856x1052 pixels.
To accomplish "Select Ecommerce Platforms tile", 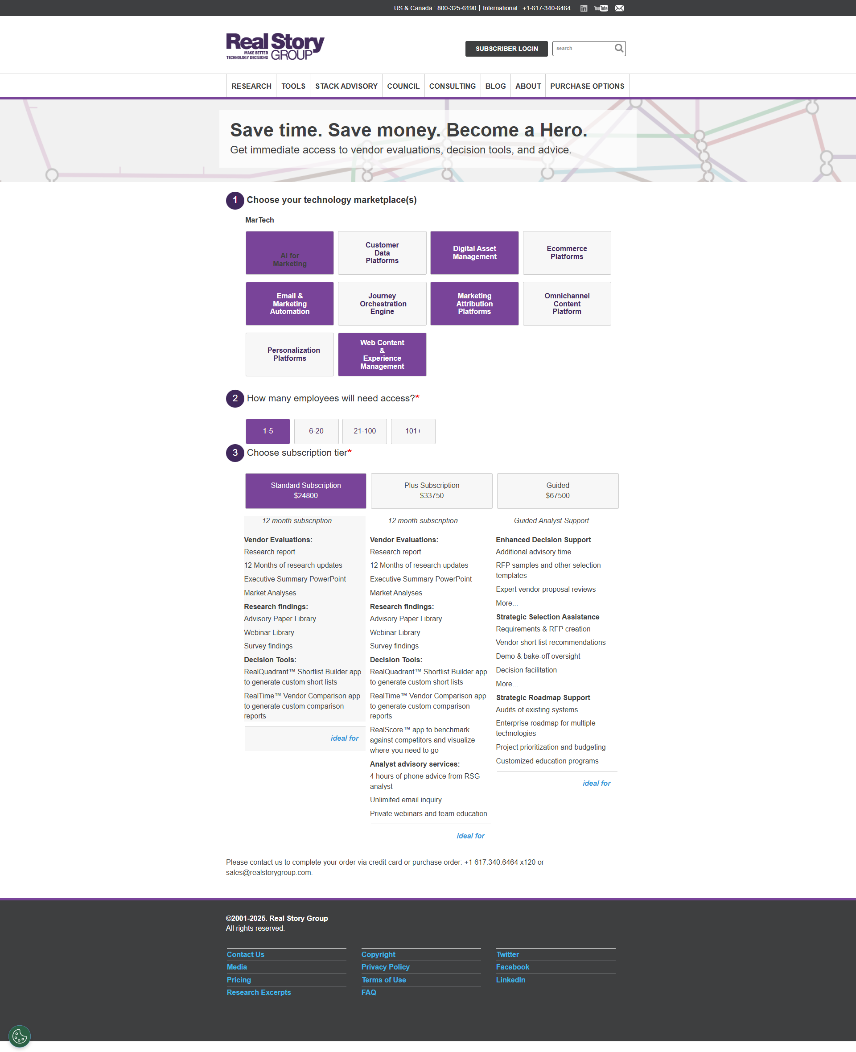I will click(x=567, y=252).
